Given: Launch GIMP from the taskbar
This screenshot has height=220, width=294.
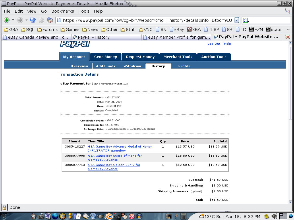Looking at the screenshot, I should coord(100,216).
